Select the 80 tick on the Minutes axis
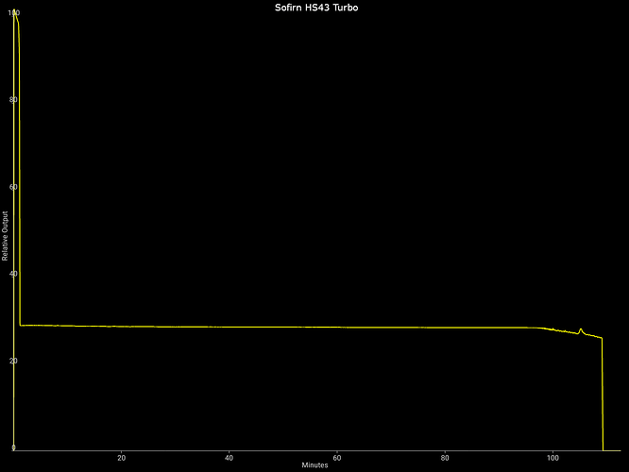The image size is (629, 472). click(445, 457)
